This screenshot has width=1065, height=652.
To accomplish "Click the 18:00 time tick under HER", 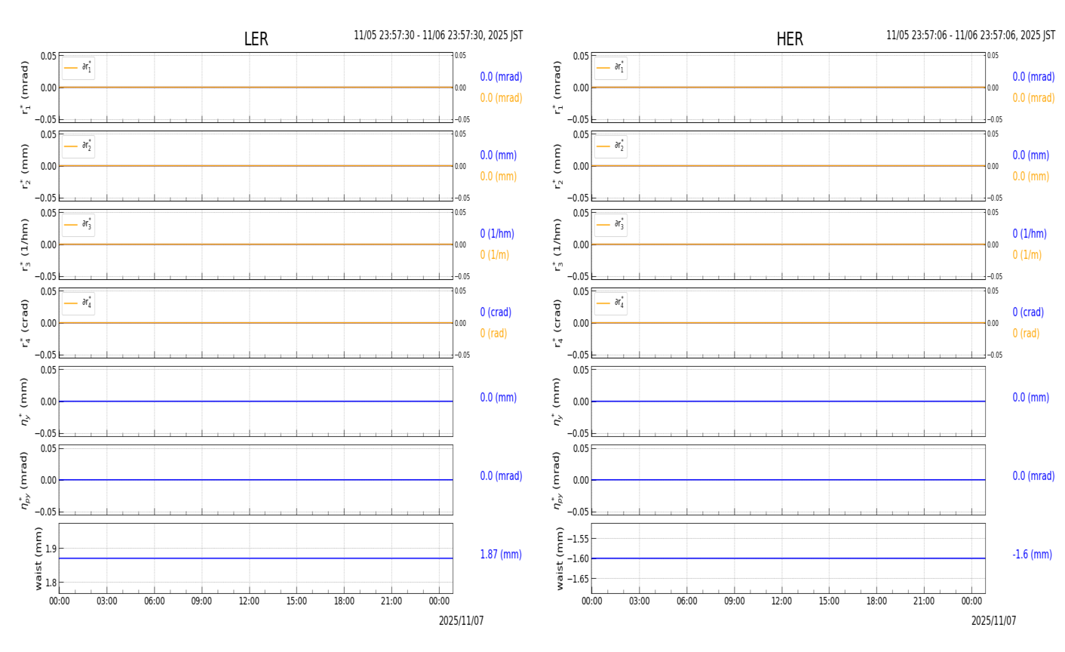I will 876,601.
